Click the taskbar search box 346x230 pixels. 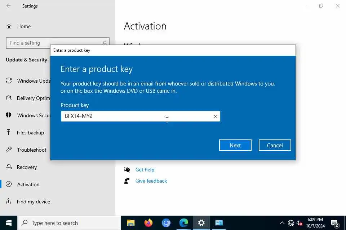point(69,223)
